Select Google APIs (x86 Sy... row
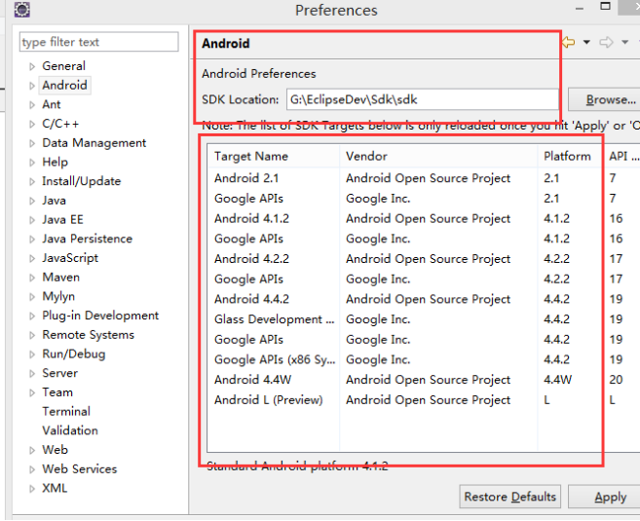The image size is (640, 521). click(424, 359)
